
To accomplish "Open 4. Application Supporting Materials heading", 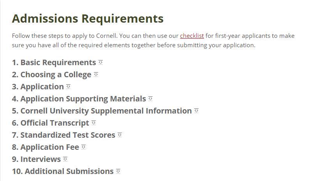I will point(79,99).
